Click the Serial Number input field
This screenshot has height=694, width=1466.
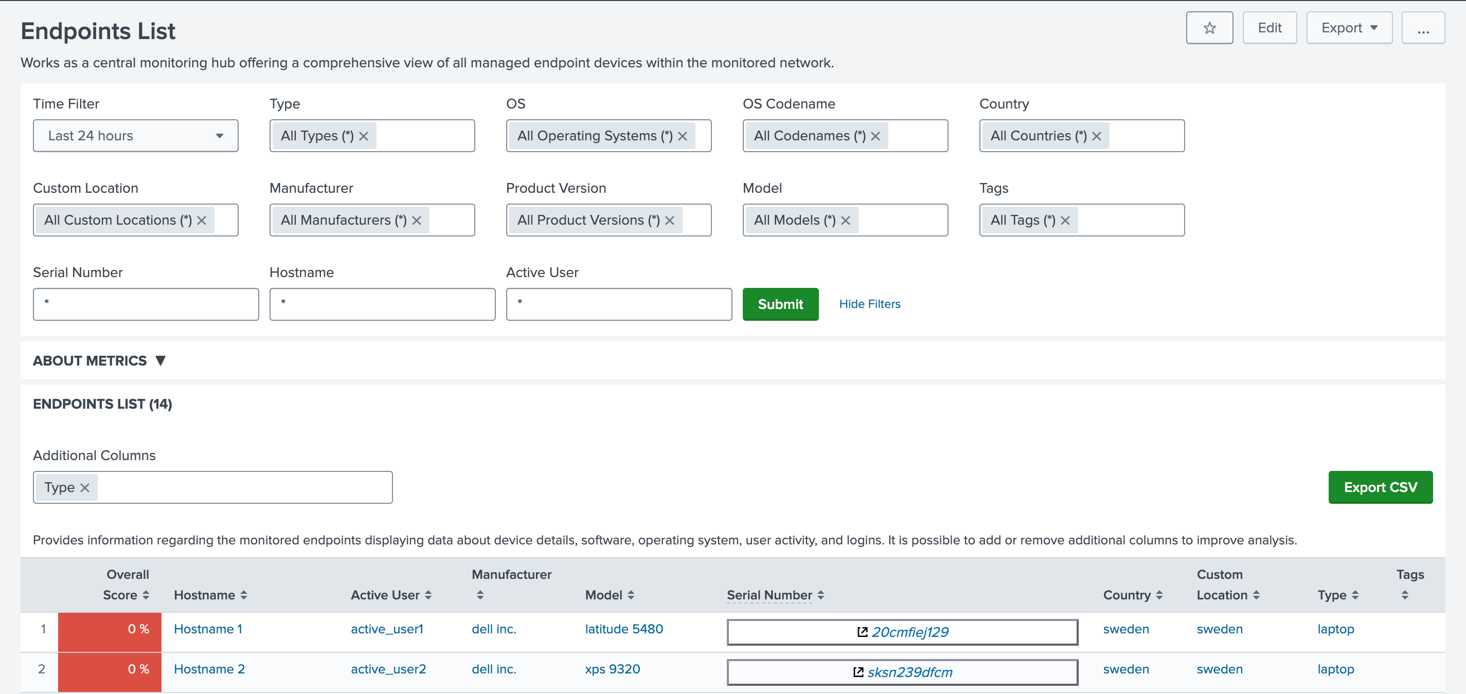(146, 304)
